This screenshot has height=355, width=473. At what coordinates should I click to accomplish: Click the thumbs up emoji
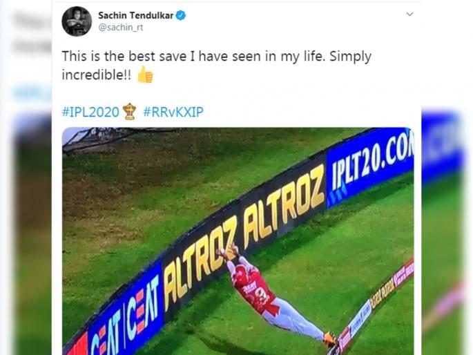coord(146,74)
